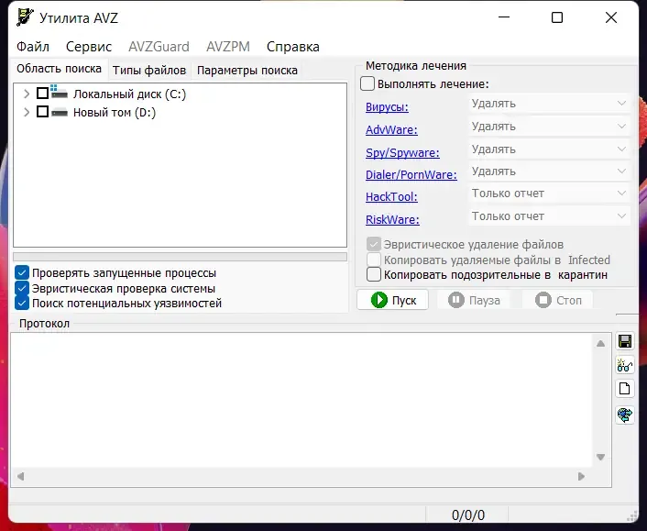Click the Стоп button
The height and width of the screenshot is (531, 647).
[558, 300]
